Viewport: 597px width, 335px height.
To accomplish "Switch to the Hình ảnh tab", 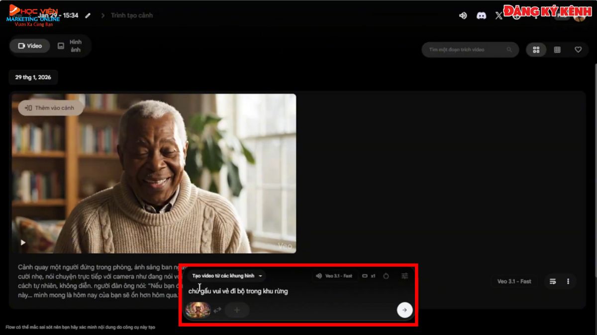I will (x=70, y=46).
